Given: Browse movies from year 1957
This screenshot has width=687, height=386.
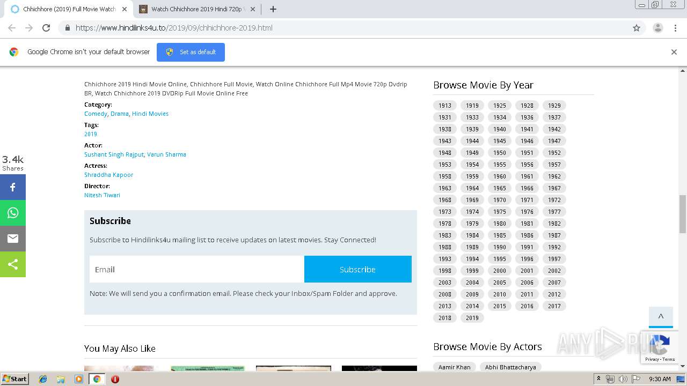Looking at the screenshot, I should [x=554, y=165].
